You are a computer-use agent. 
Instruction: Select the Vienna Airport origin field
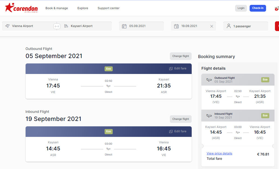coord(29,26)
